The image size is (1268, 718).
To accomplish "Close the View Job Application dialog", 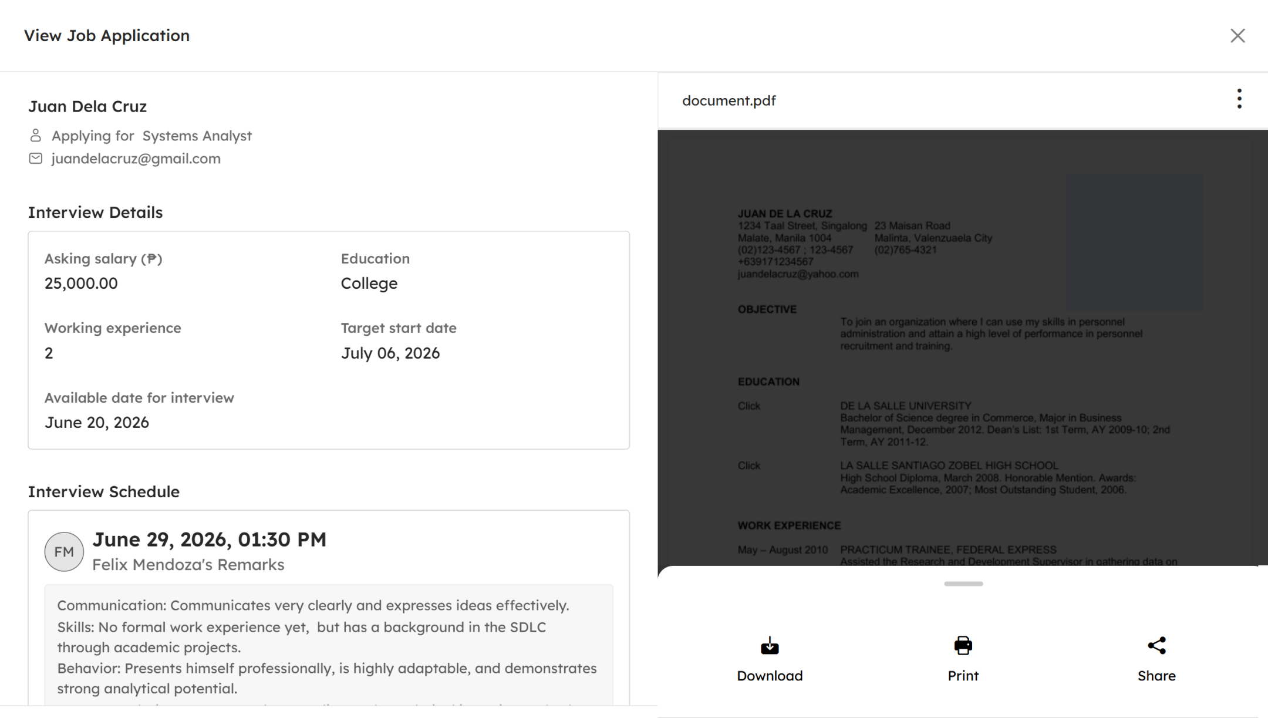I will click(1237, 36).
